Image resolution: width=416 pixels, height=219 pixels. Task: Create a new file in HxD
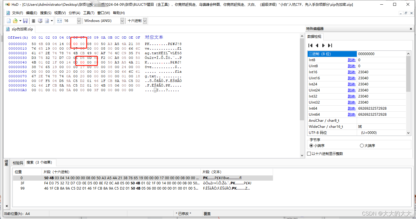(8, 20)
